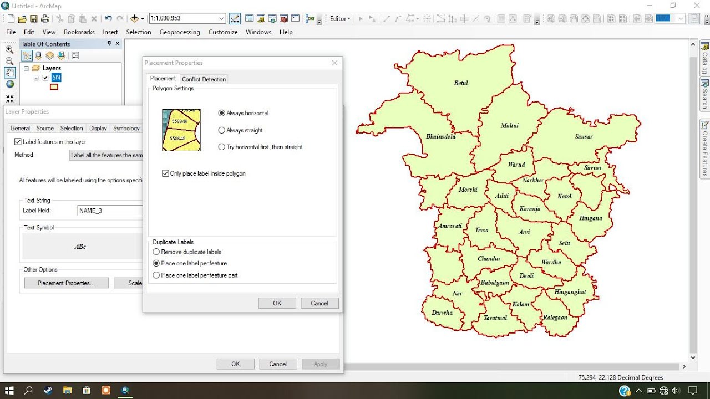Click the SN layer symbol swatch
Viewport: 710px width, 399px height.
(x=54, y=86)
